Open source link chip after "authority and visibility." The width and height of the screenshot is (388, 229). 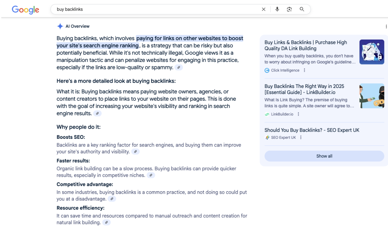pyautogui.click(x=135, y=152)
